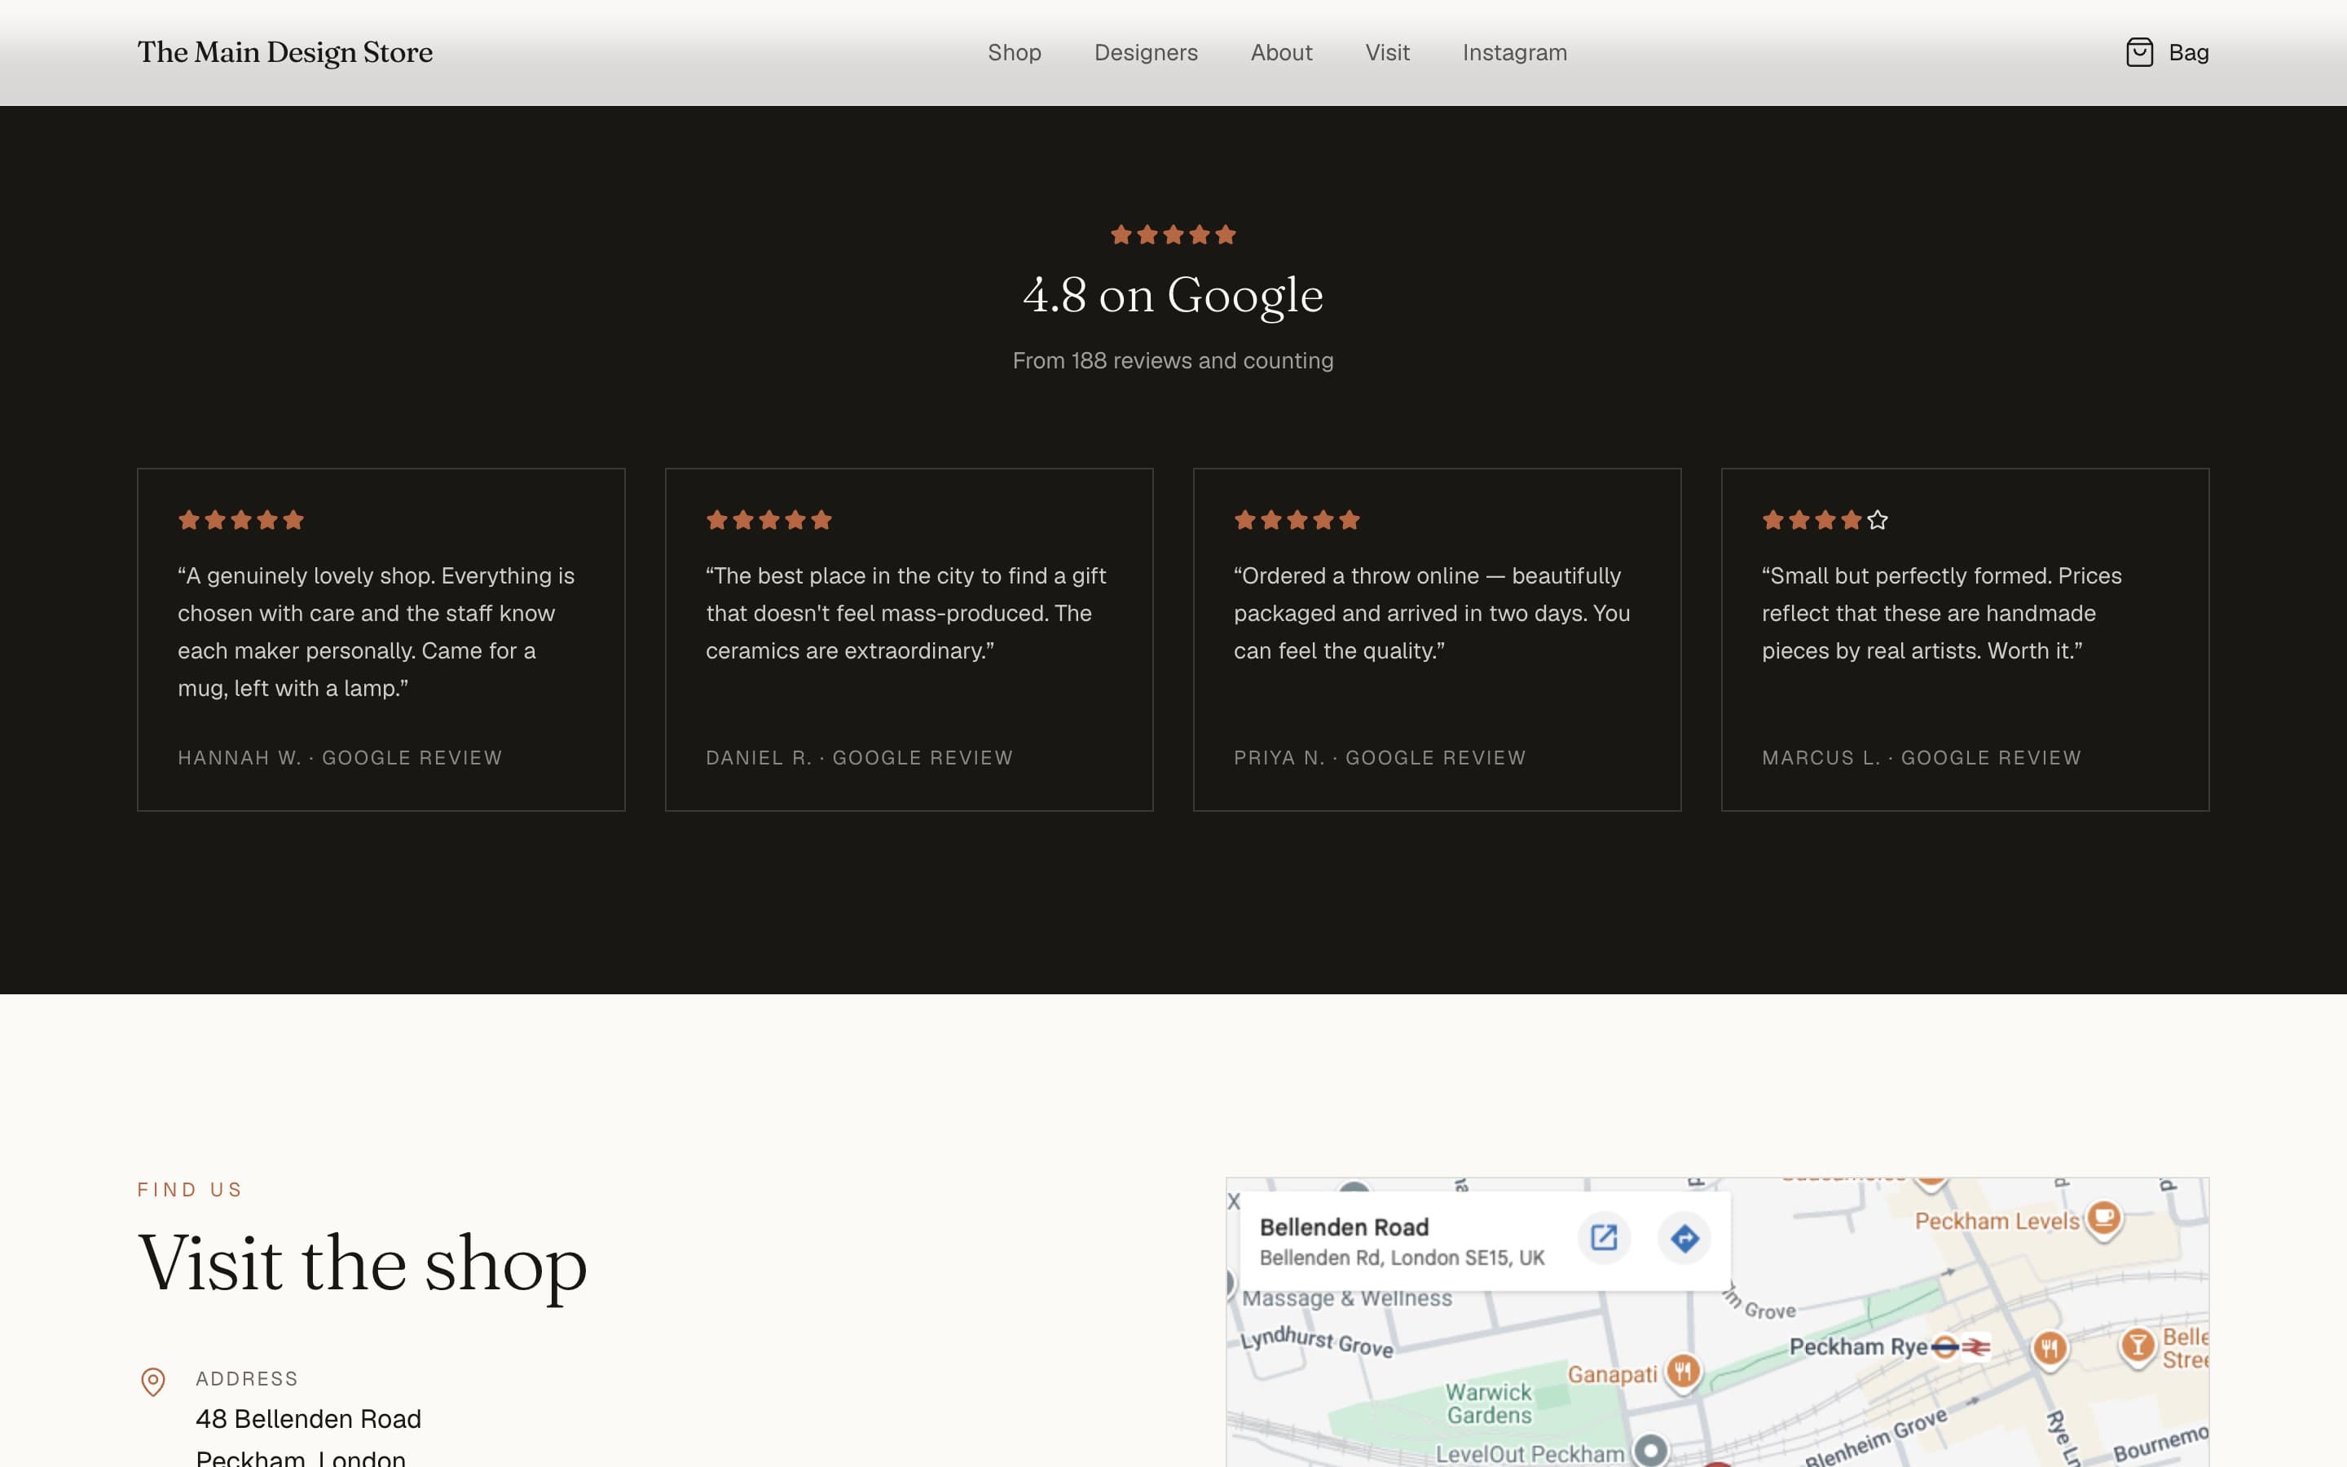Click the "FIND US" section label
Screen dimensions: 2347x1467
[190, 1190]
